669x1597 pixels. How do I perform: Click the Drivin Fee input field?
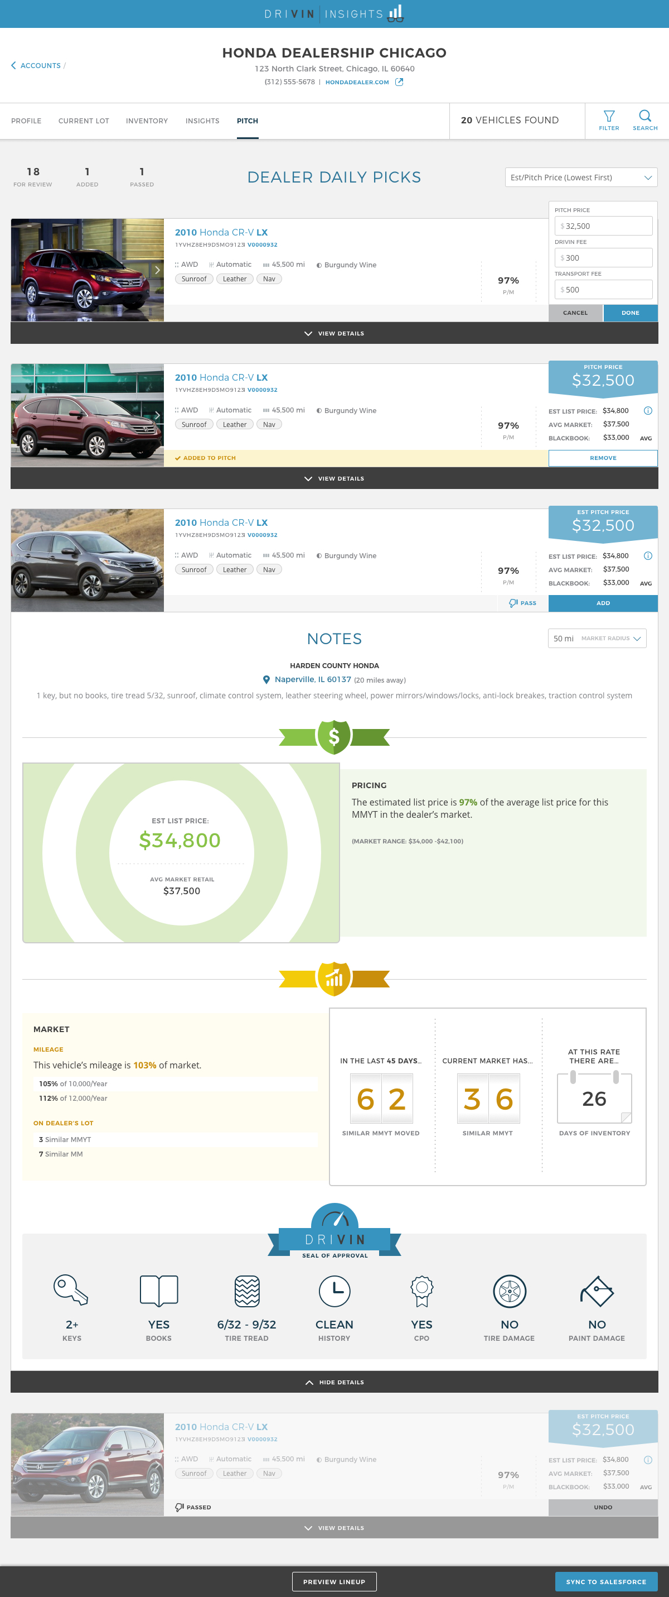[x=603, y=257]
